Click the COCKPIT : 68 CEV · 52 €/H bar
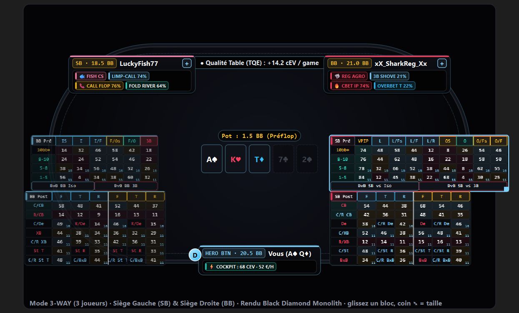Image resolution: width=519 pixels, height=313 pixels. point(240,267)
